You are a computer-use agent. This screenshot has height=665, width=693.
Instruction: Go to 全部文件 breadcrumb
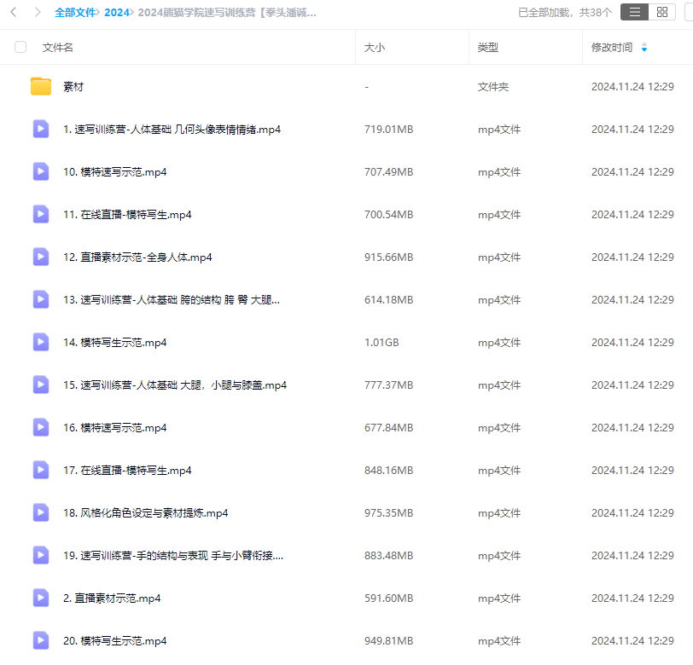75,13
